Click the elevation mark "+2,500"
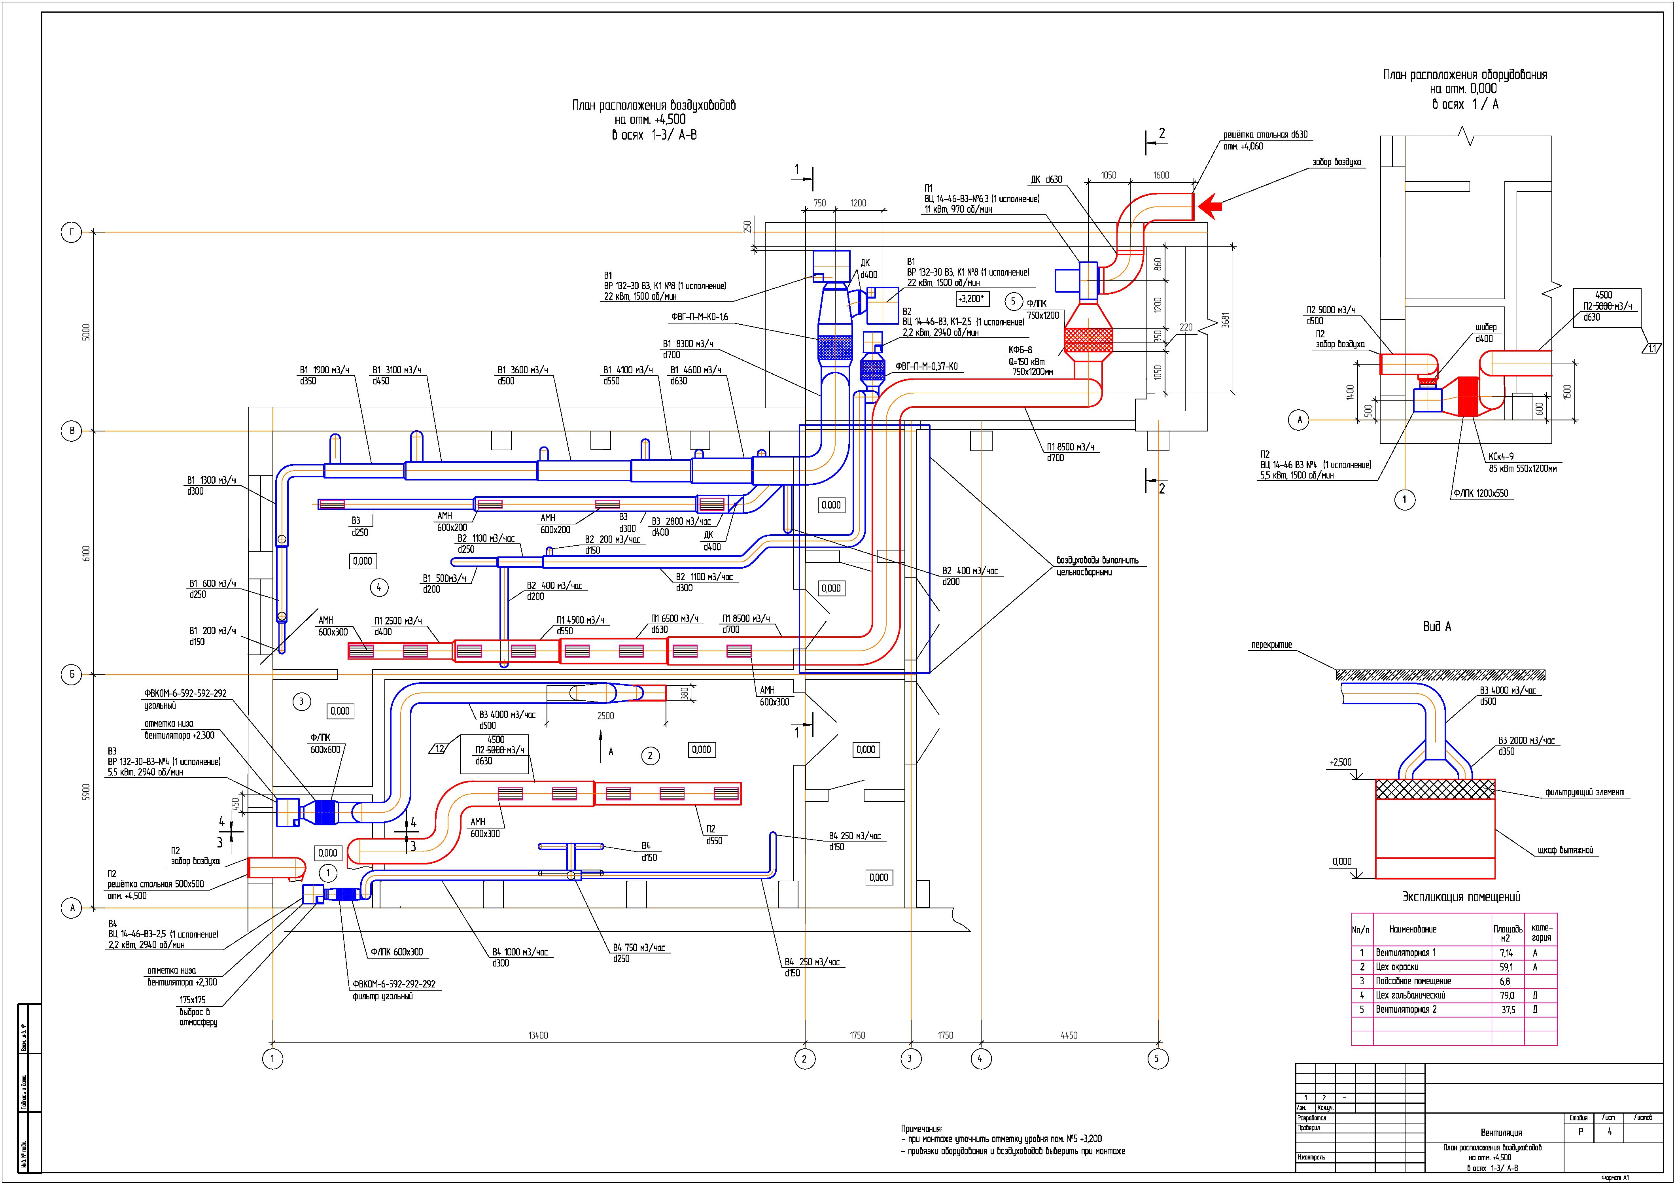Viewport: 1676px width, 1184px height. tap(1340, 762)
